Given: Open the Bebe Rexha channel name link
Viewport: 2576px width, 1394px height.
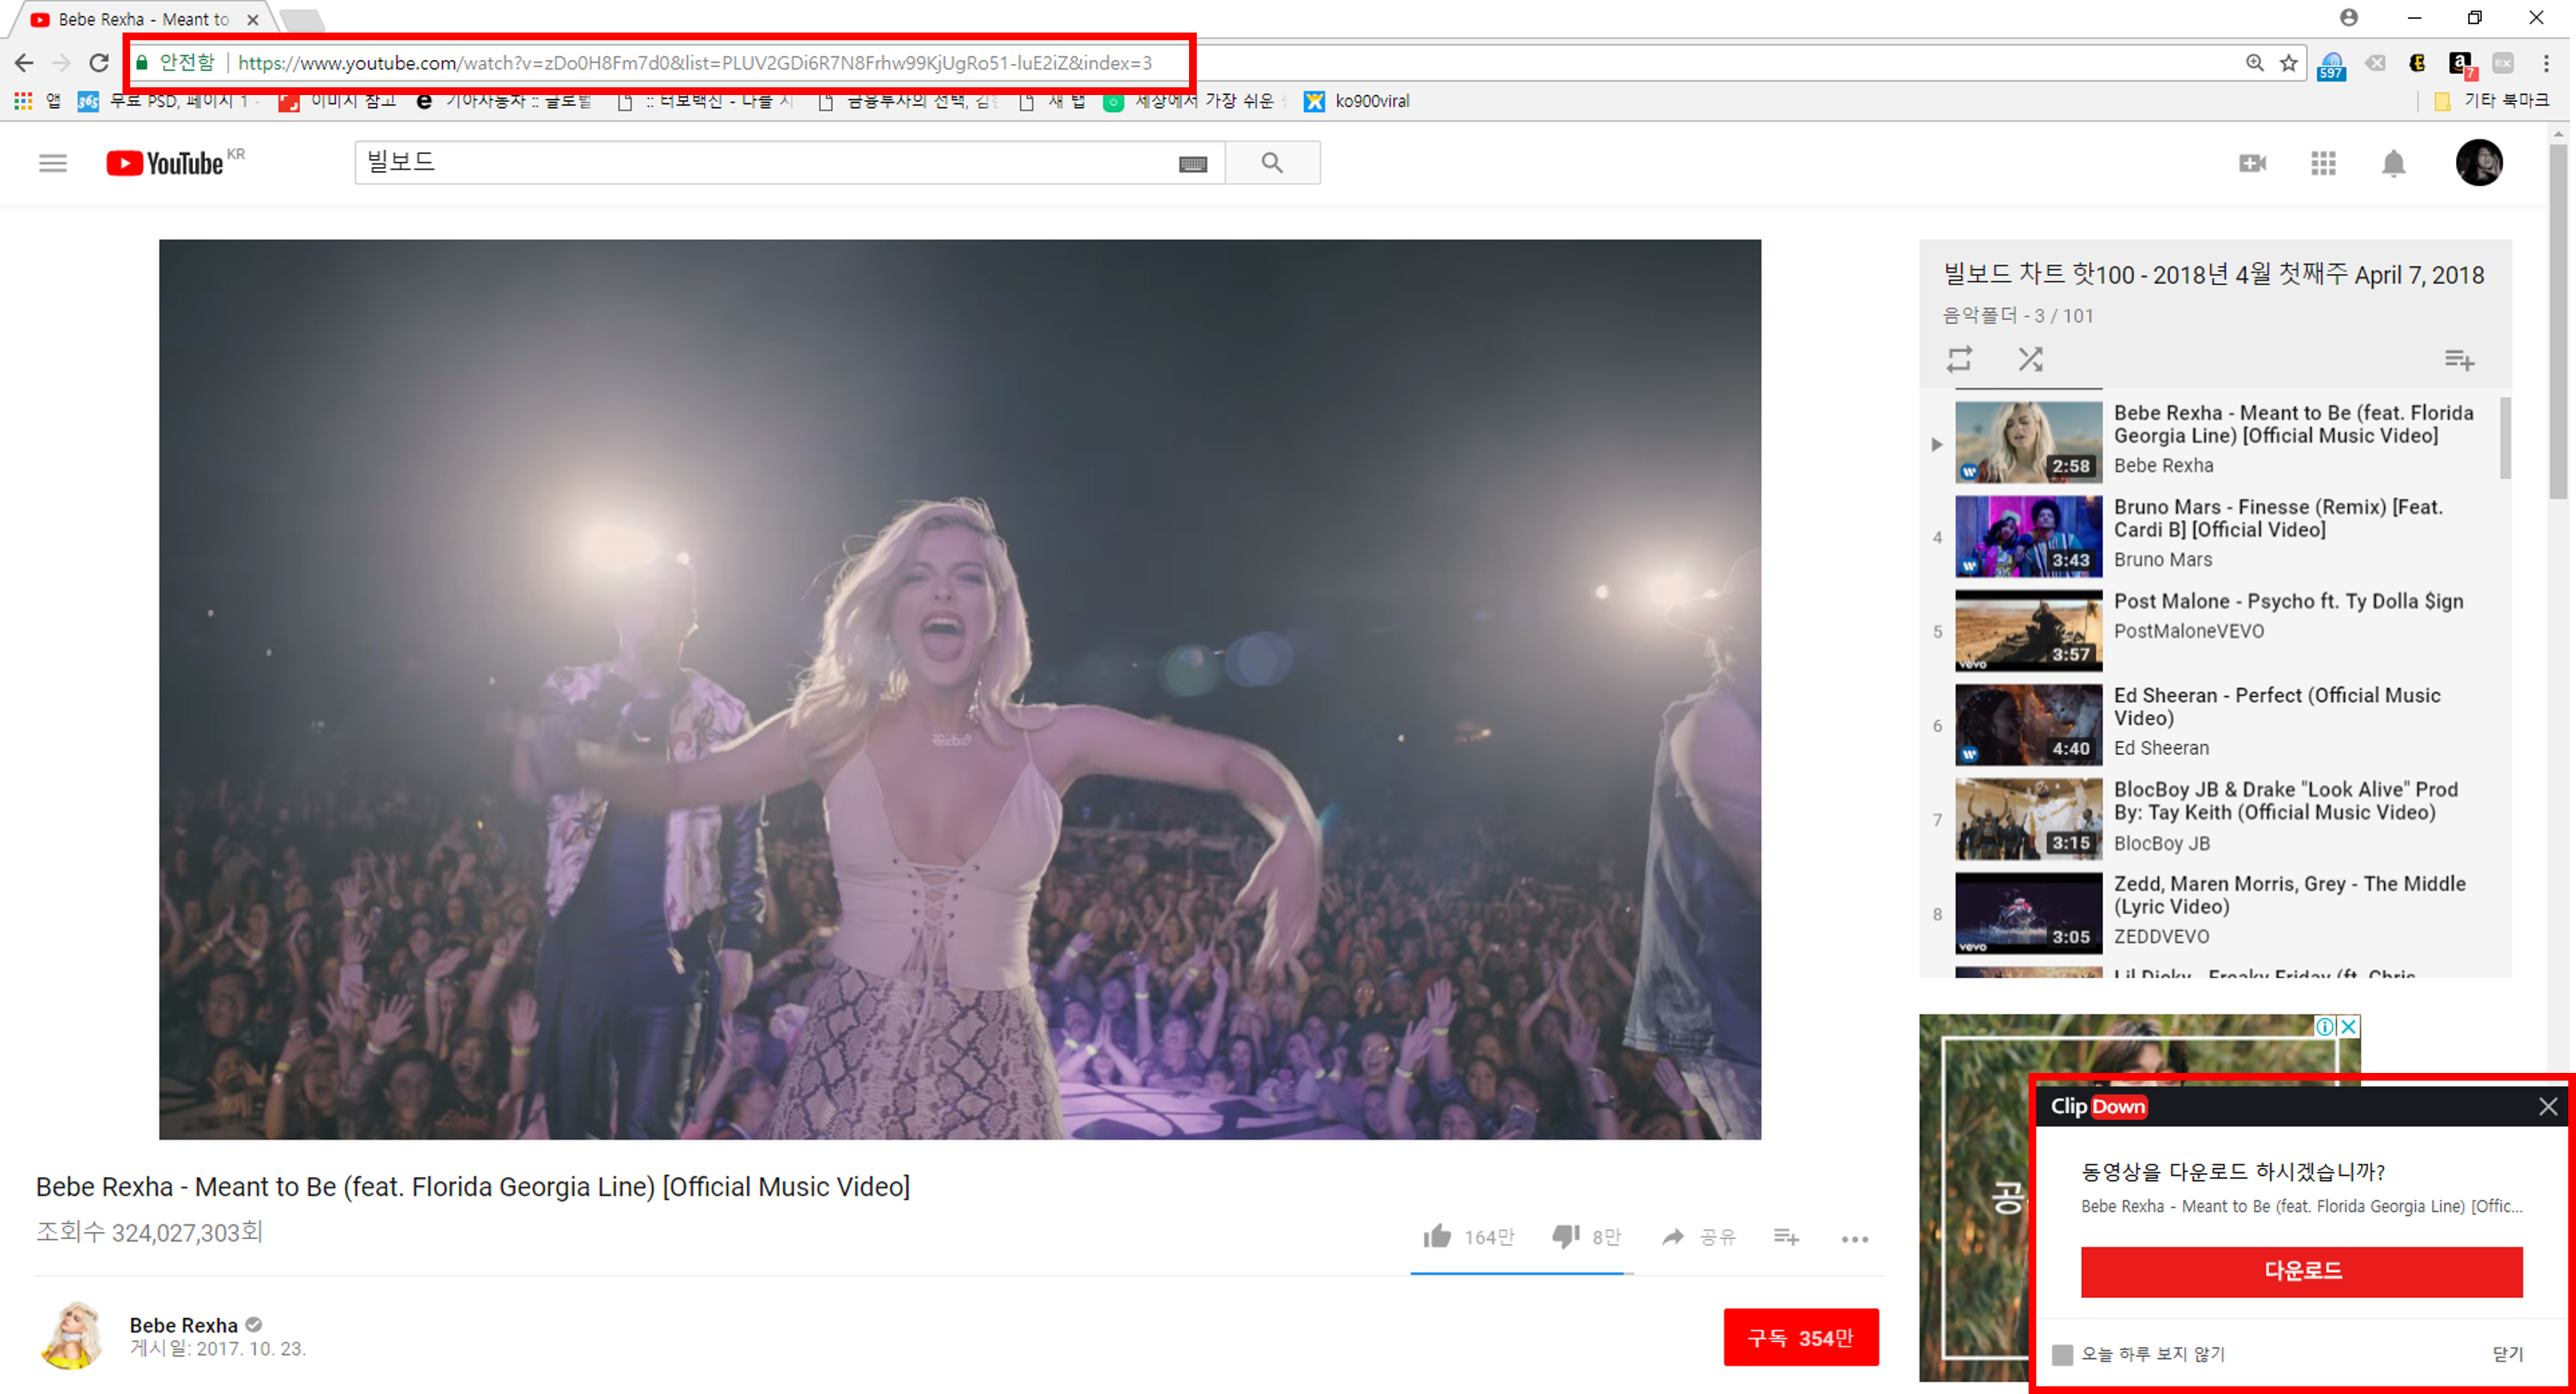Looking at the screenshot, I should point(184,1325).
